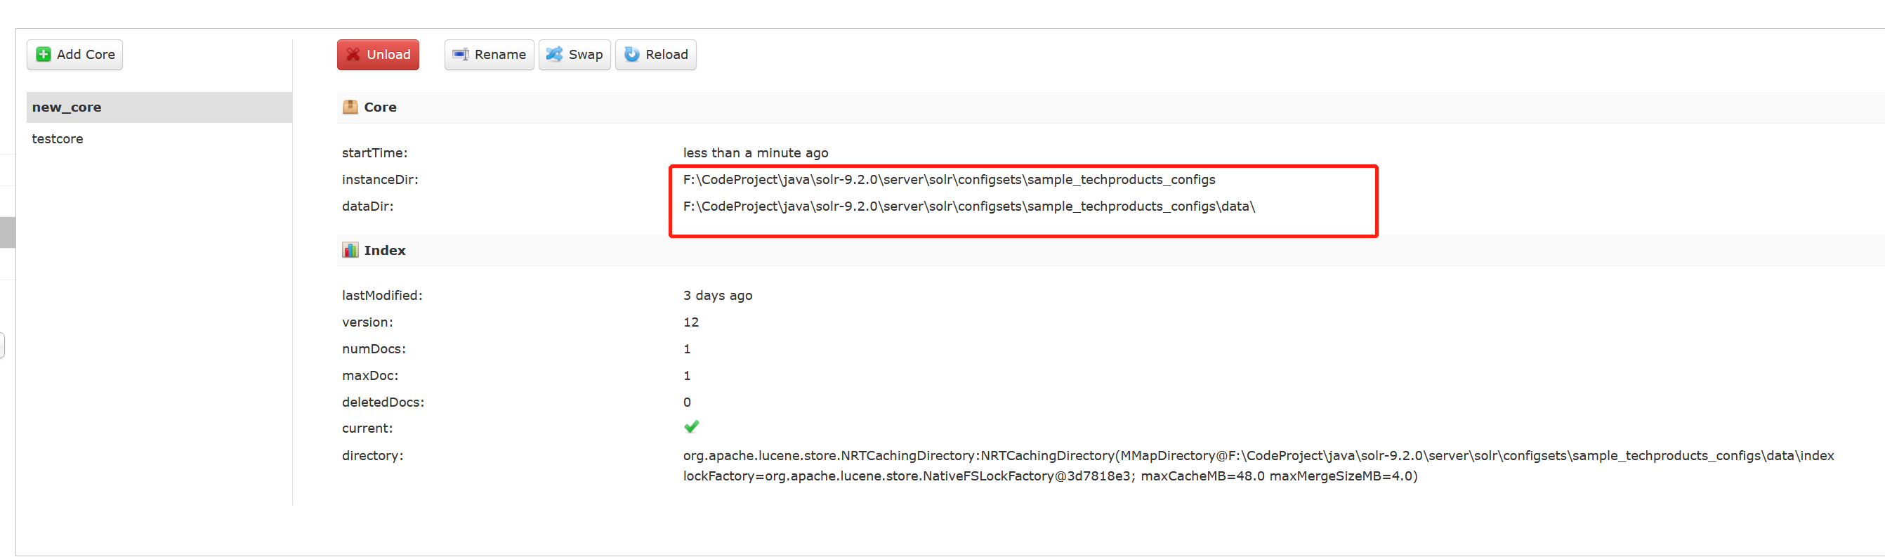
Task: Click the version label
Action: [x=367, y=322]
